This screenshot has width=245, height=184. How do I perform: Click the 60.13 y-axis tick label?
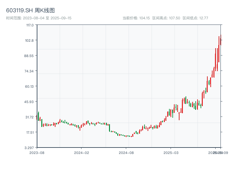[x=29, y=86]
